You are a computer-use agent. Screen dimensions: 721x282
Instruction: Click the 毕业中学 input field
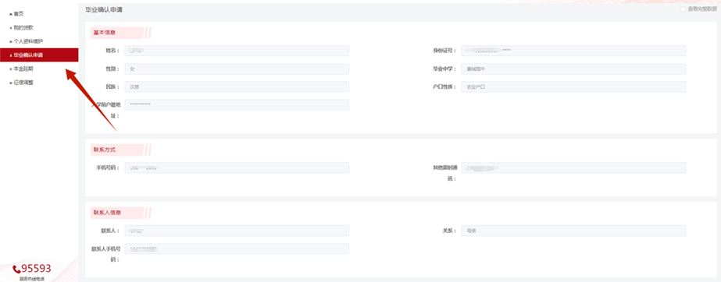573,69
